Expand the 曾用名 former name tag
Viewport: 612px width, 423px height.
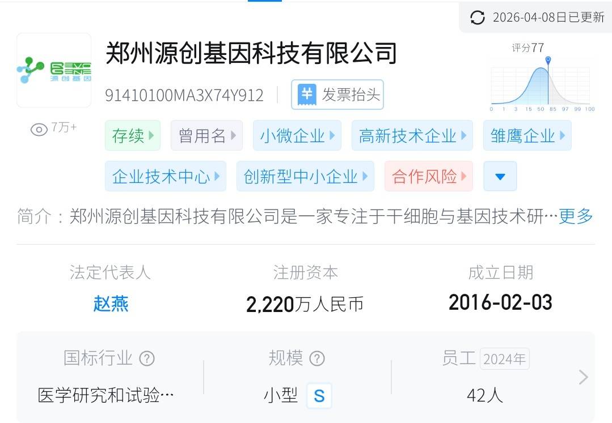[206, 135]
